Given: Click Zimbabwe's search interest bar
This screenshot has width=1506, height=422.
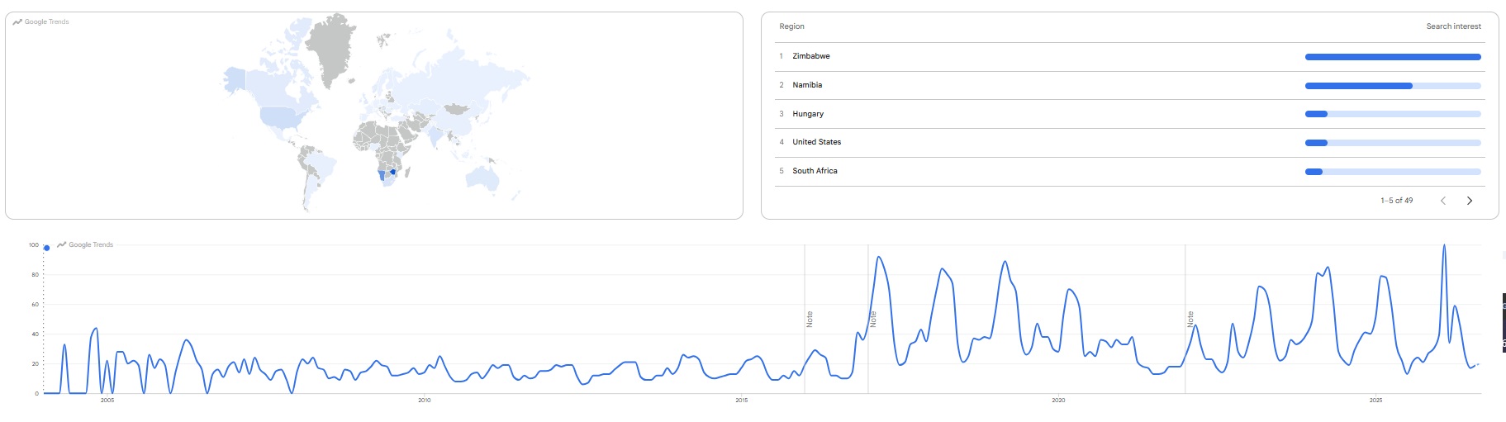Looking at the screenshot, I should point(1393,57).
